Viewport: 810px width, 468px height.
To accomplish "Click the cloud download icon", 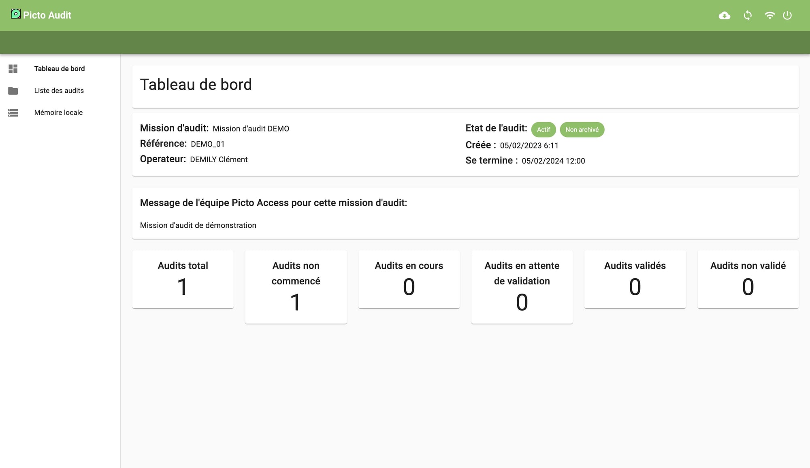I will pos(724,15).
